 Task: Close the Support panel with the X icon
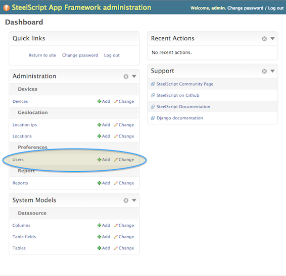click(264, 71)
